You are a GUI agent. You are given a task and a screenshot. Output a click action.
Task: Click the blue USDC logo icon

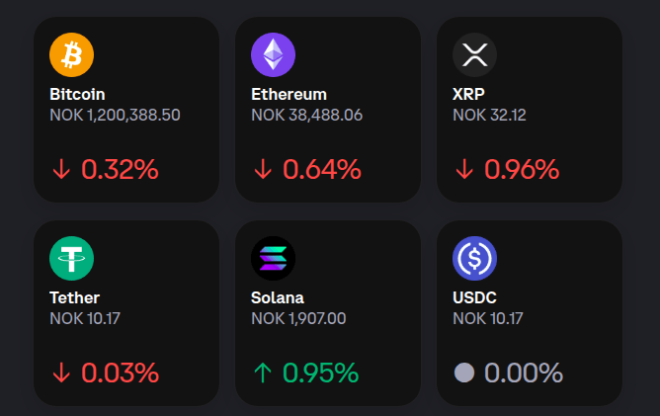(474, 258)
